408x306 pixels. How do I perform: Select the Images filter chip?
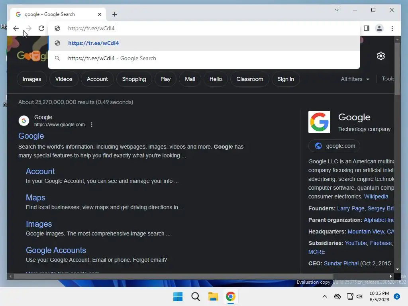coord(32,79)
